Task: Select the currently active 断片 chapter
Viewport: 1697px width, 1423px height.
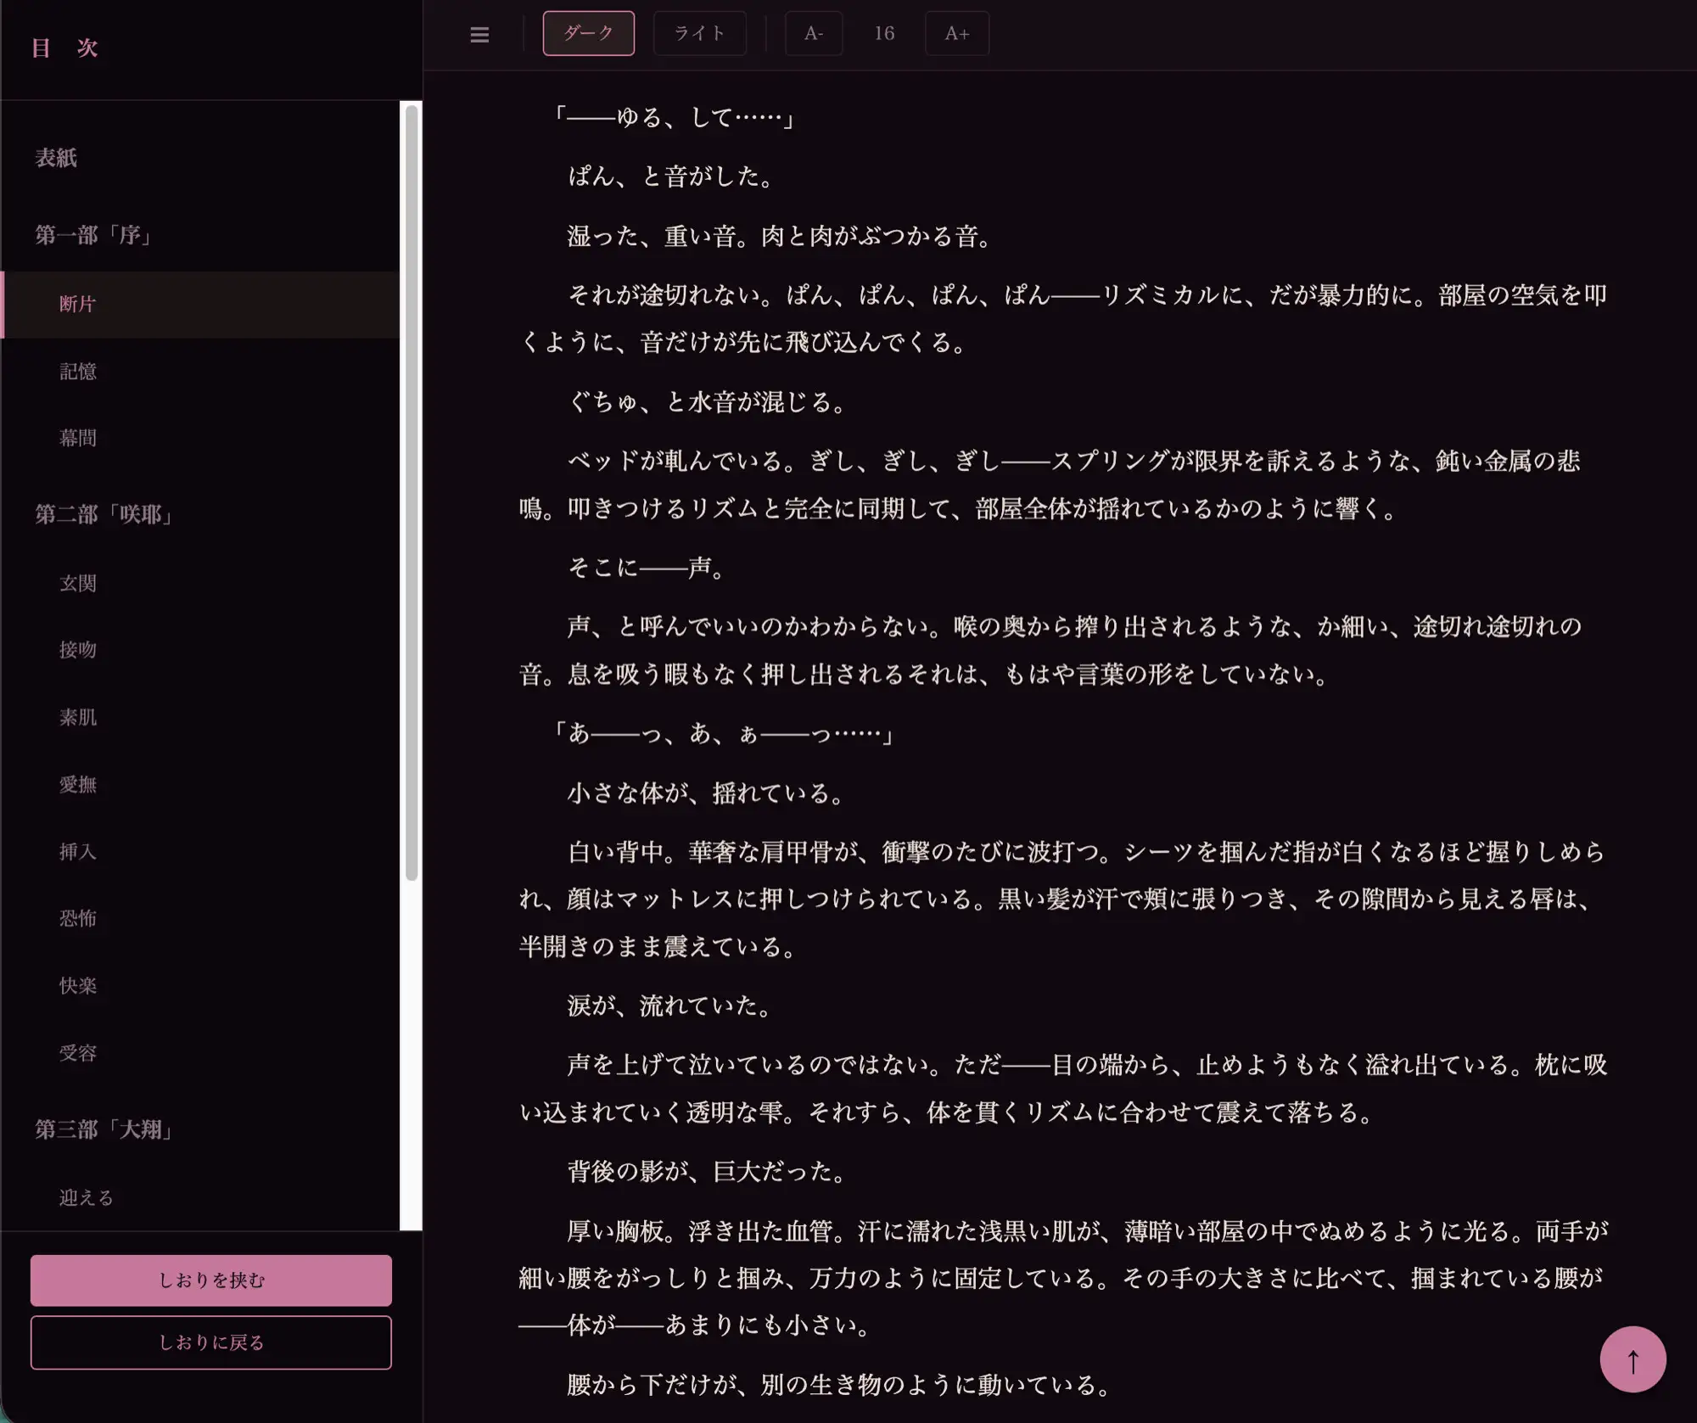Action: click(79, 304)
